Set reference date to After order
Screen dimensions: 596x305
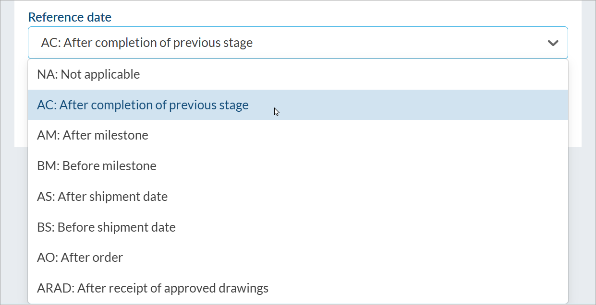coord(80,258)
